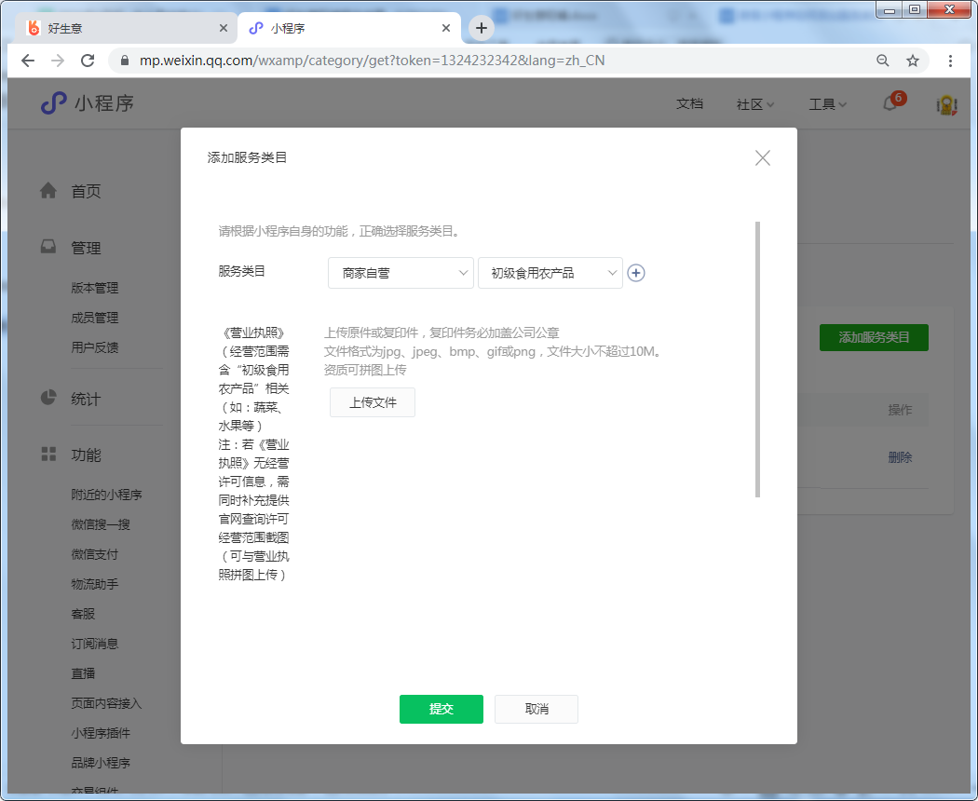Open 附近的小程序 in the sidebar
This screenshot has width=978, height=801.
point(107,495)
